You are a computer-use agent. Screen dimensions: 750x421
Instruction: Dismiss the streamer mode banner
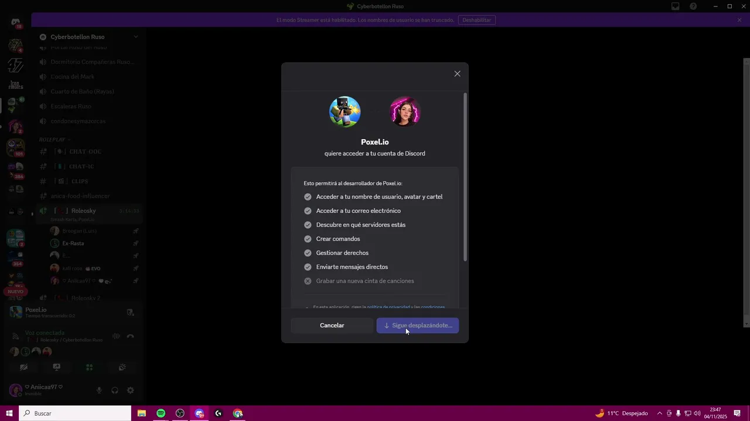739,20
